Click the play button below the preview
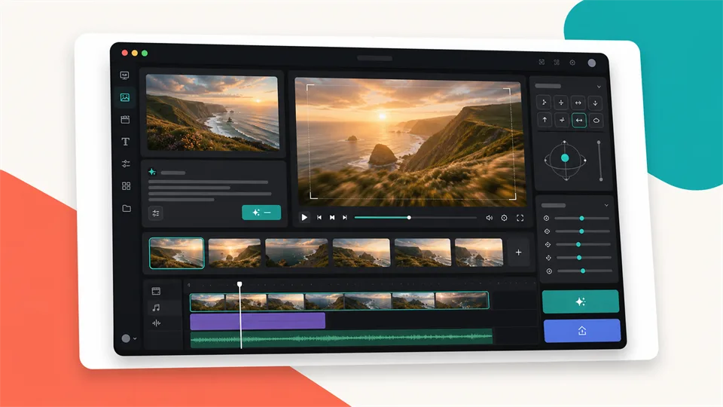The image size is (723, 407). pos(304,217)
